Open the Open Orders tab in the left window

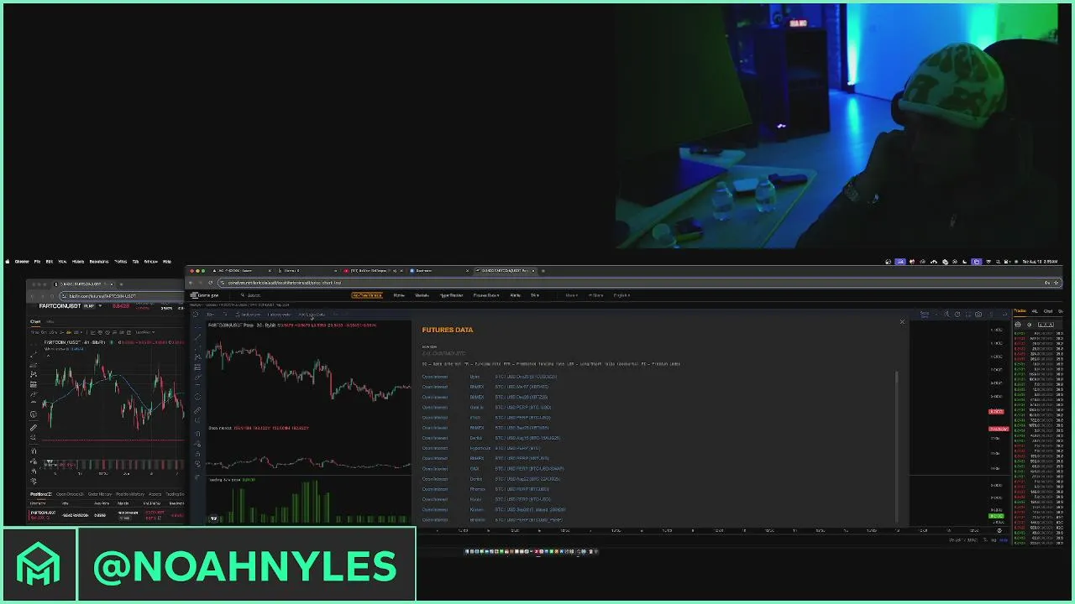click(x=70, y=494)
